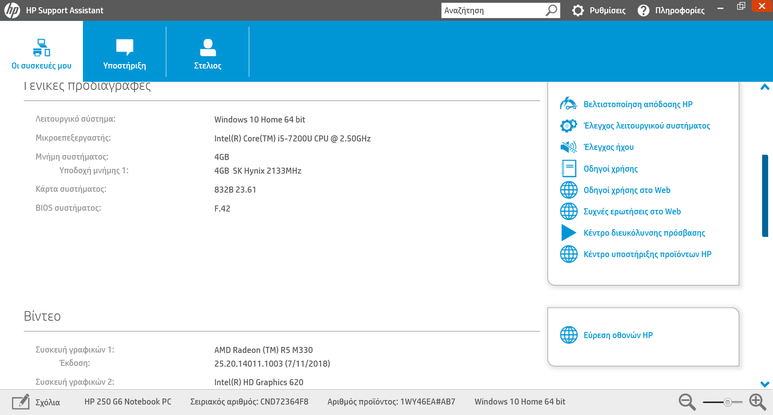
Task: Restore down the HP Support Assistant window
Action: point(741,6)
